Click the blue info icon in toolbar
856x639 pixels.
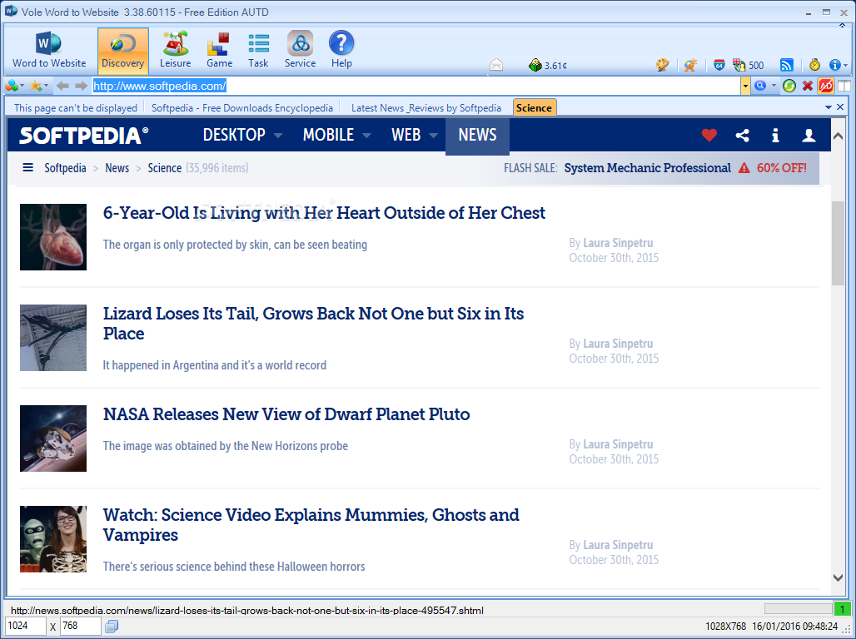(x=834, y=66)
